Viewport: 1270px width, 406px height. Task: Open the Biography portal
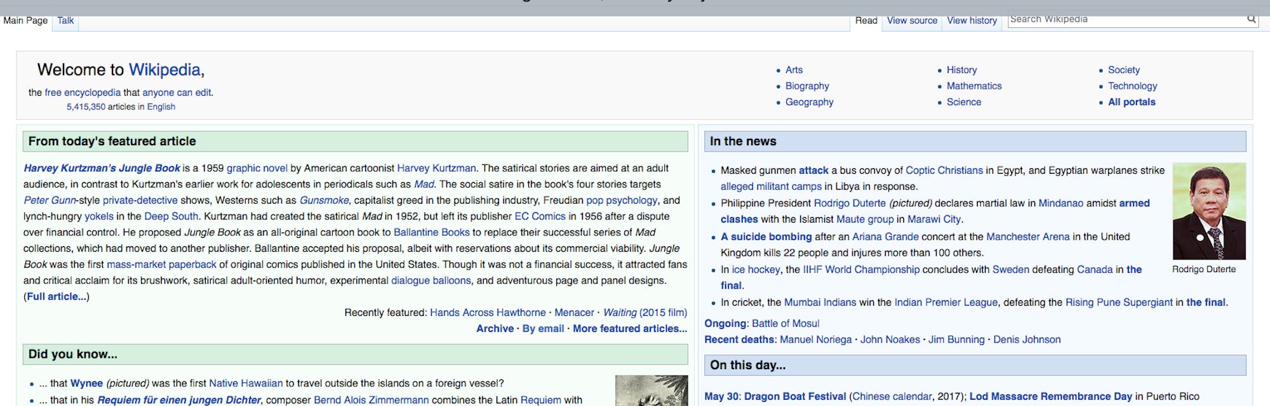(807, 86)
